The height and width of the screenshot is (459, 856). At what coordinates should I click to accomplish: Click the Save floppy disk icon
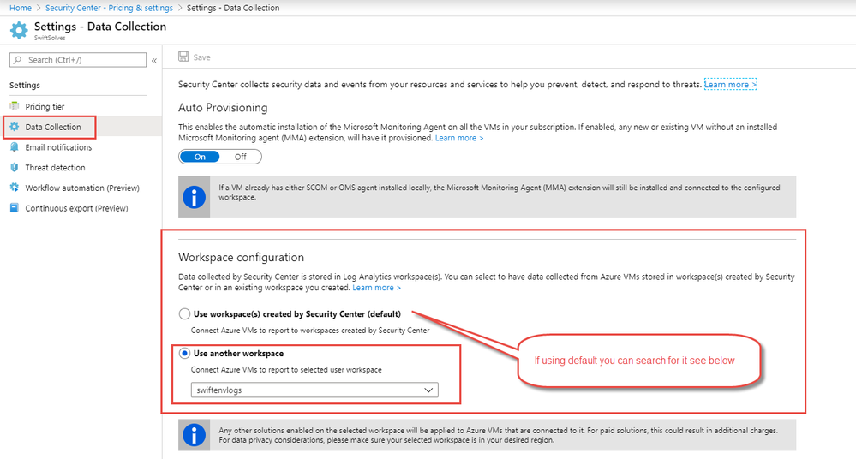183,57
